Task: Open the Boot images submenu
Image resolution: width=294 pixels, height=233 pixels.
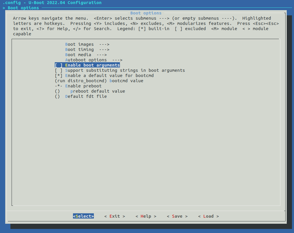Action: click(87, 44)
